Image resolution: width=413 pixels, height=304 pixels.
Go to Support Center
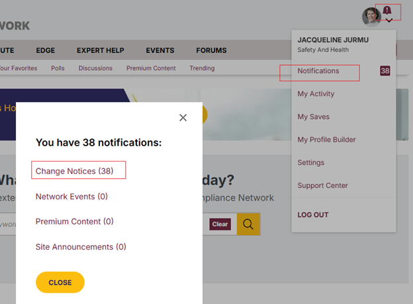[322, 185]
